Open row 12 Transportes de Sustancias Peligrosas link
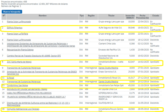The height and width of the screenshot is (112, 166). [24, 82]
